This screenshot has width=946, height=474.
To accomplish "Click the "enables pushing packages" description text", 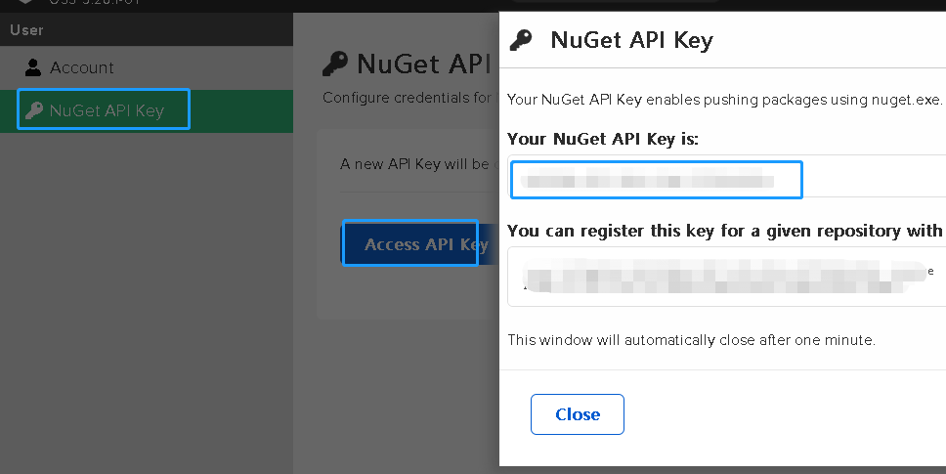I will coord(724,99).
